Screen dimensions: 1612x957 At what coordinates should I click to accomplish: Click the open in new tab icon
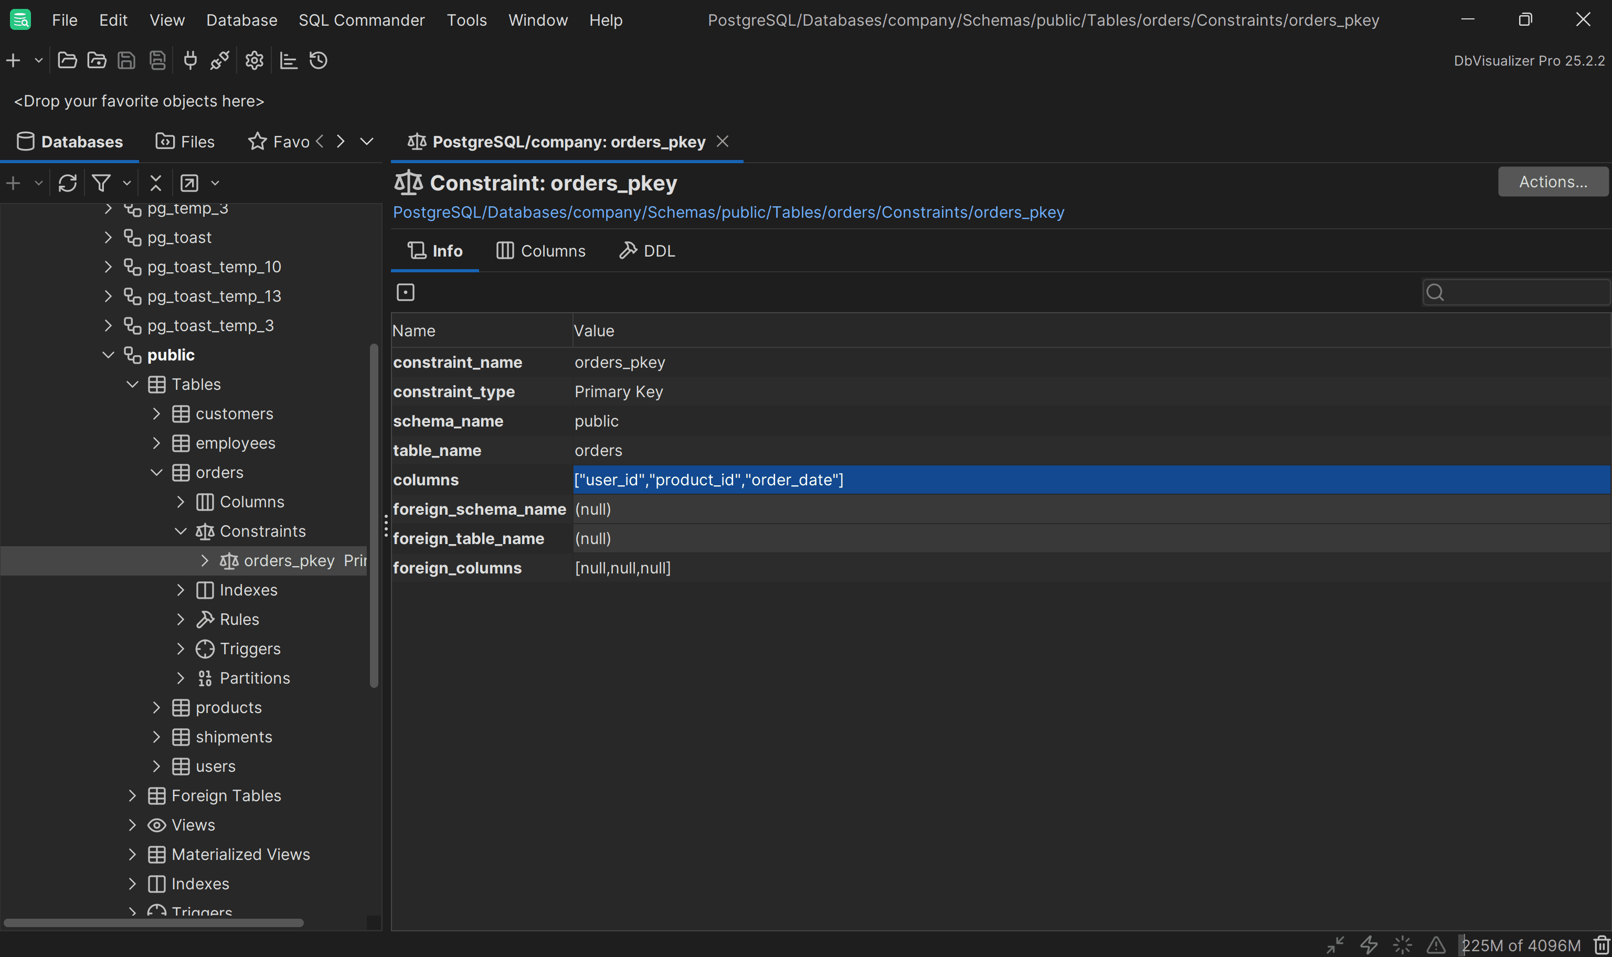tap(189, 183)
